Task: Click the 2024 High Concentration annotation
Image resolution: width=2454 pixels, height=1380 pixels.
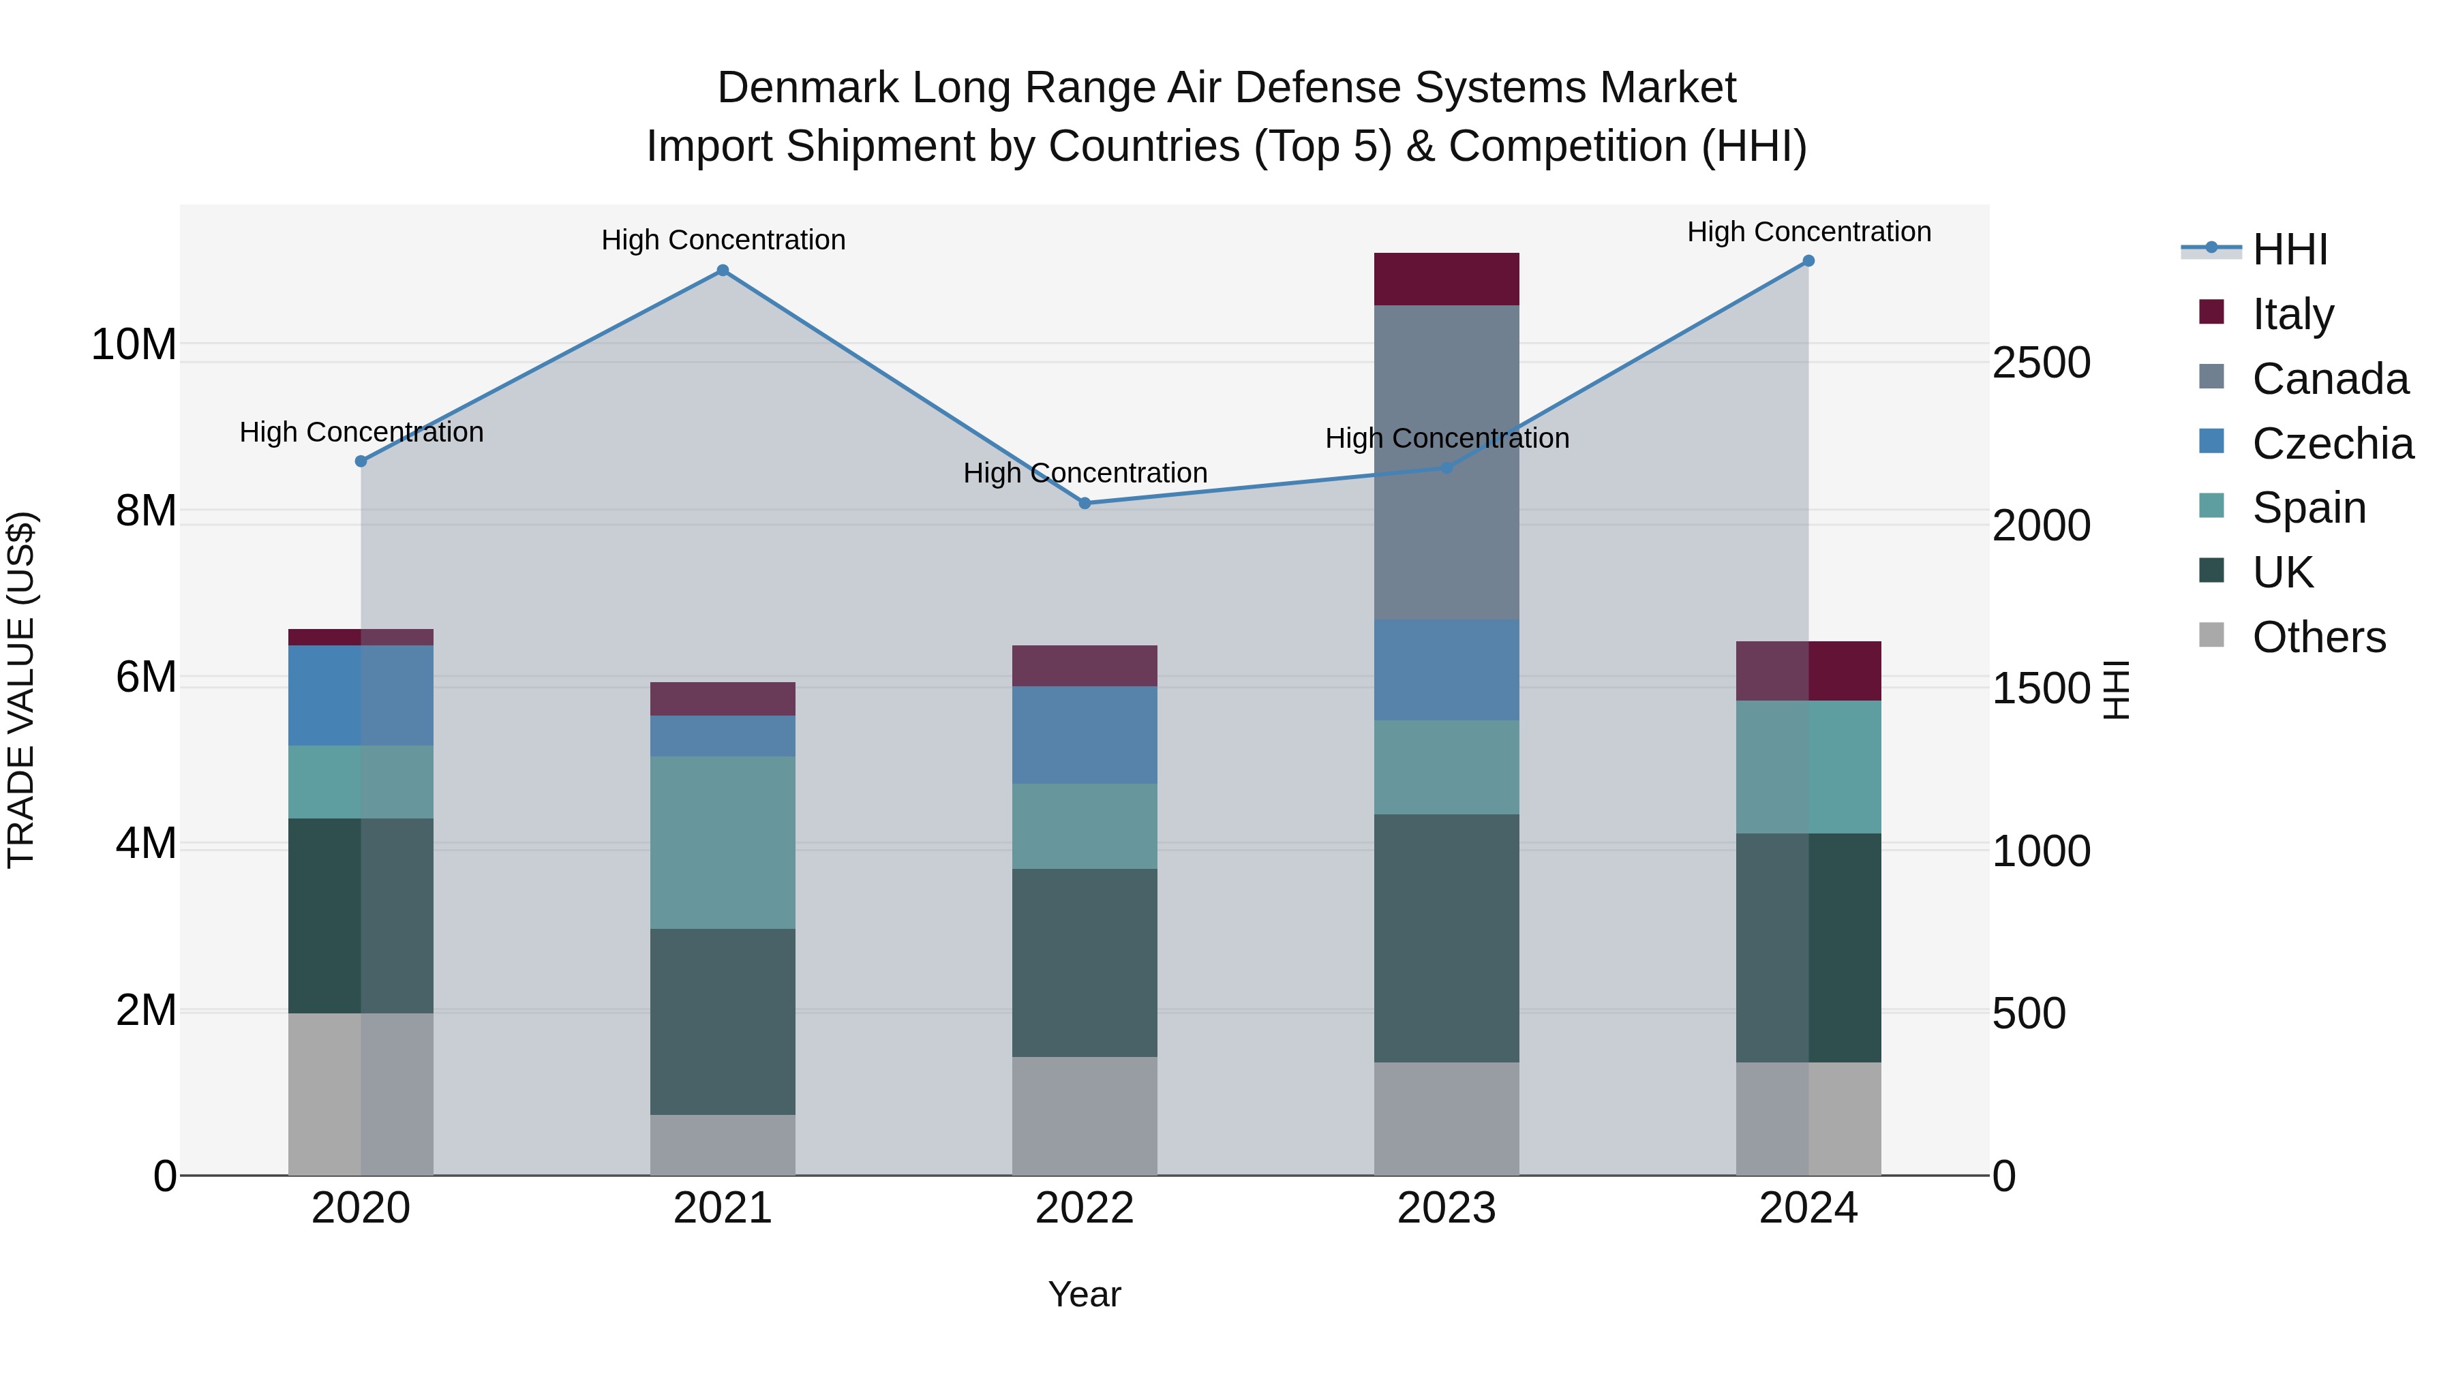Action: point(1809,232)
